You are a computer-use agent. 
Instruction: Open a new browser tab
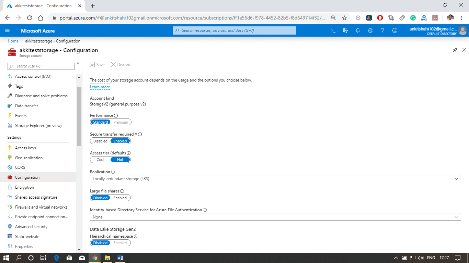[x=93, y=6]
